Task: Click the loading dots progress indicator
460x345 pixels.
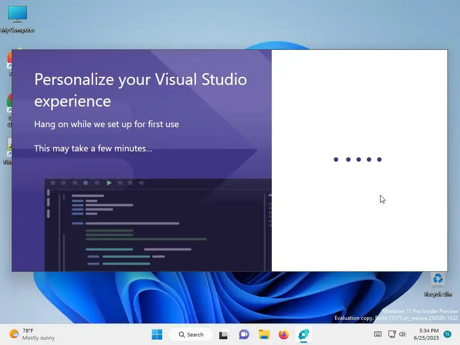Action: click(358, 159)
